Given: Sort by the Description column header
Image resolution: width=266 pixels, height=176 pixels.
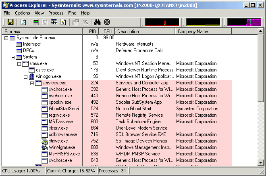Looking at the screenshot, I should pos(145,31).
